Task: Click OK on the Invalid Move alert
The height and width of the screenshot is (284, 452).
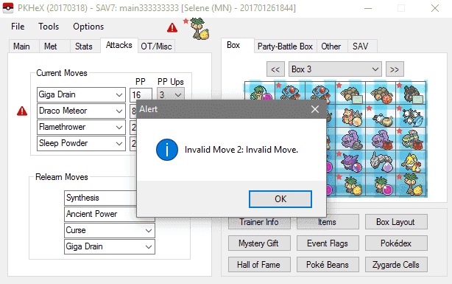Action: (x=280, y=199)
